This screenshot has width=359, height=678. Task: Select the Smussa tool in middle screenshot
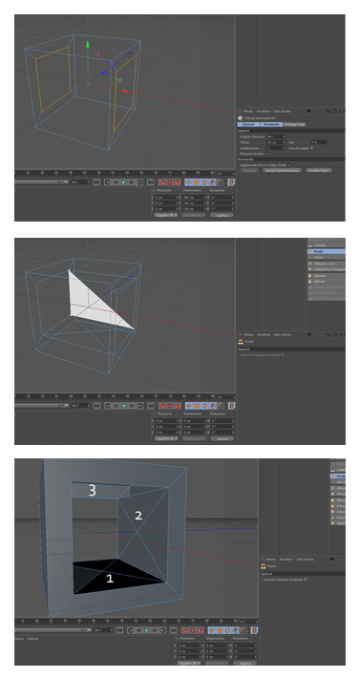click(327, 275)
